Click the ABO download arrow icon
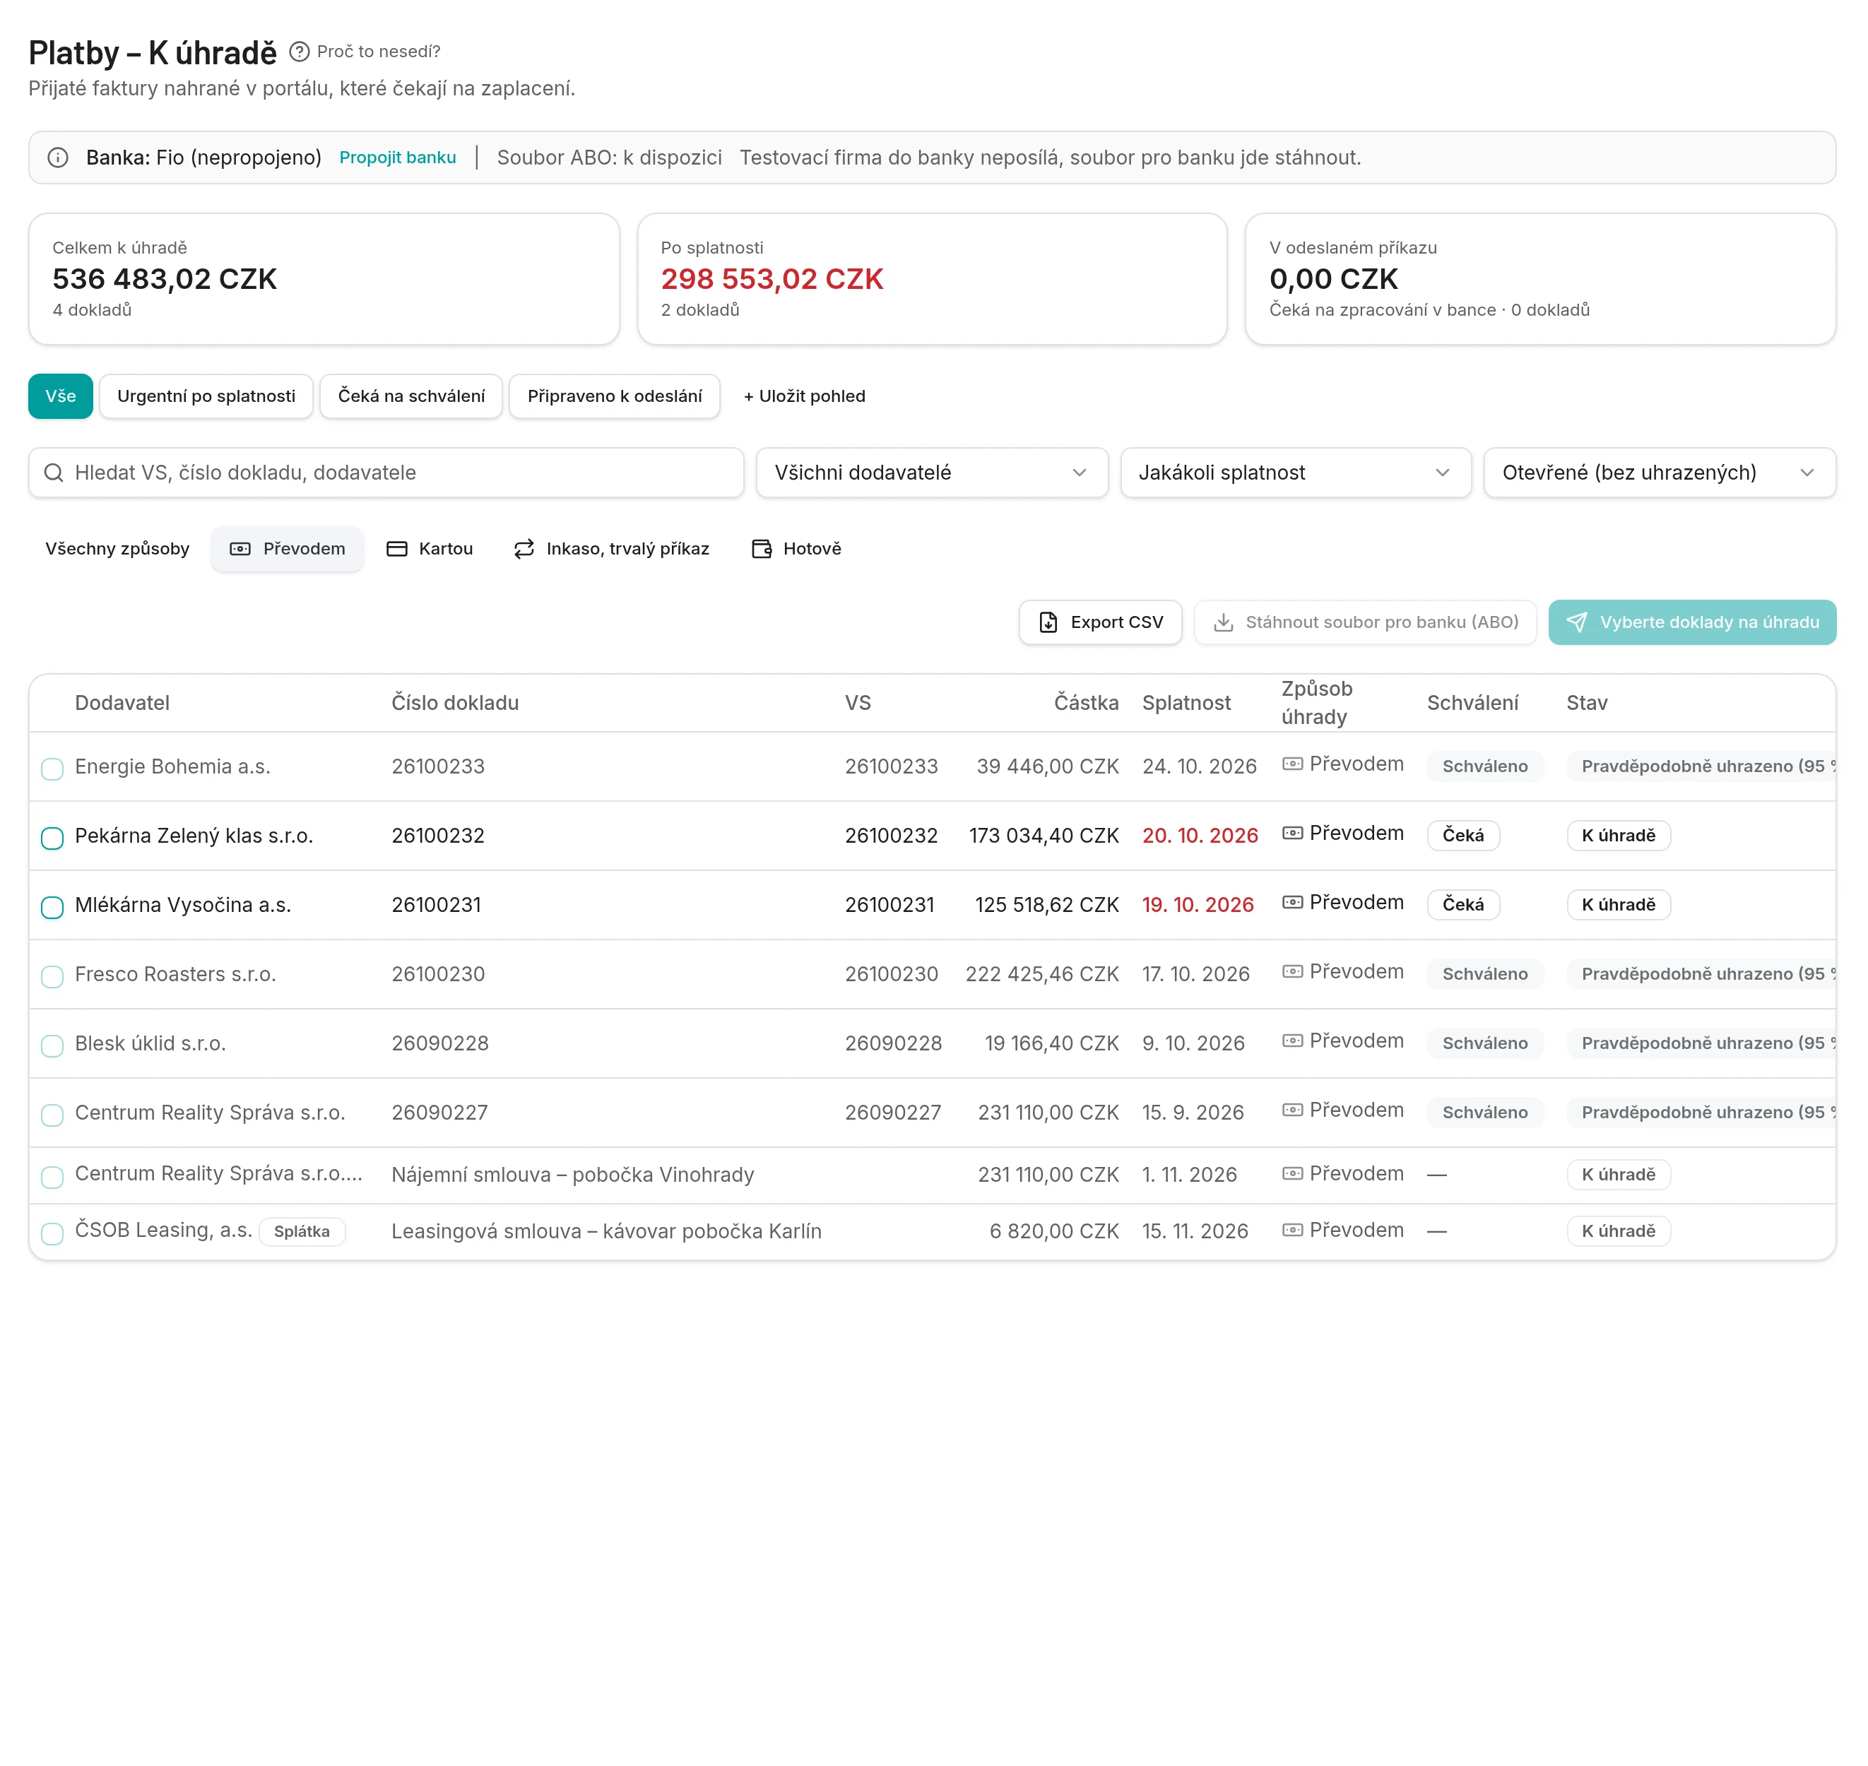 point(1223,622)
